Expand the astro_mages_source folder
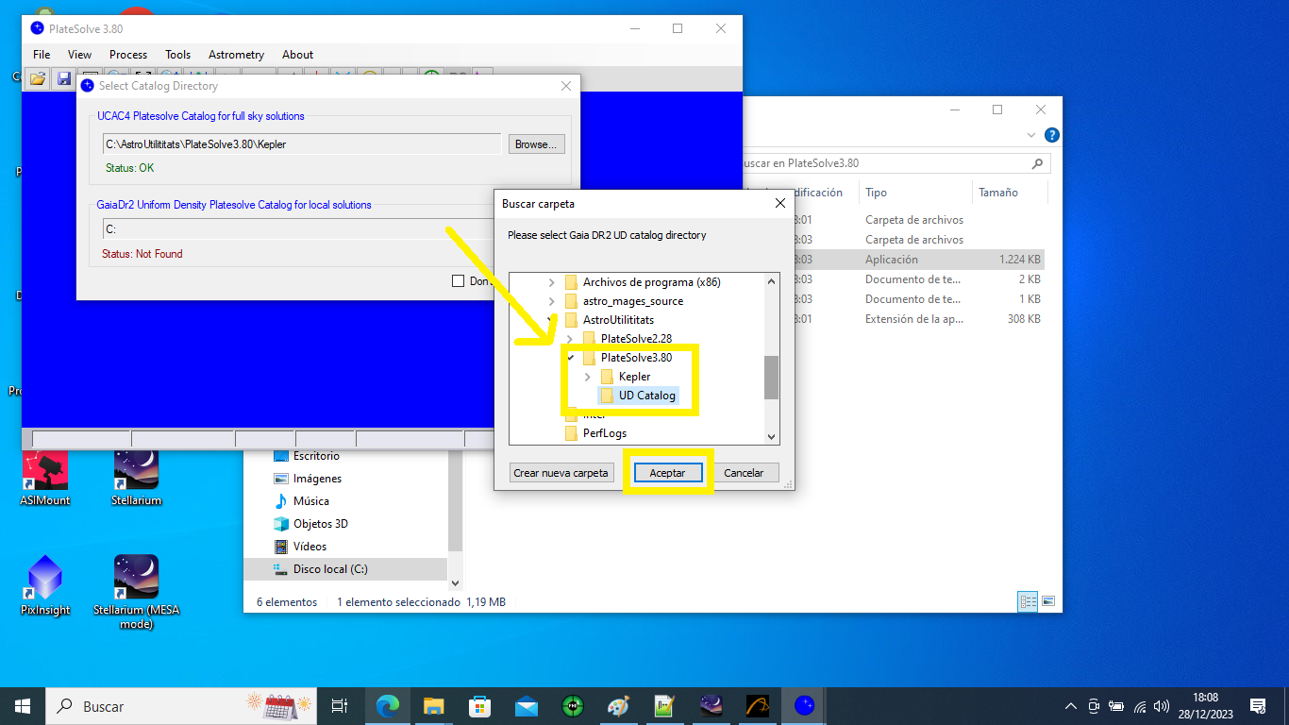Viewport: 1289px width, 725px height. [552, 301]
